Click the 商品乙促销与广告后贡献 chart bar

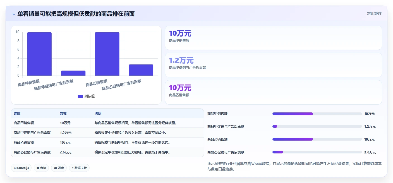[x=141, y=70]
